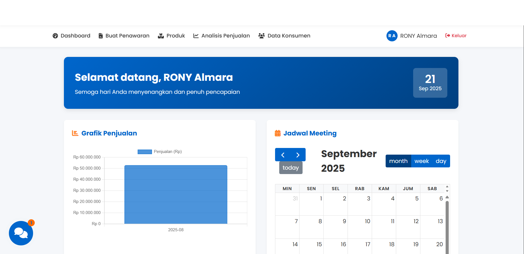The height and width of the screenshot is (254, 524).
Task: Go to previous month with left chevron
Action: point(283,155)
